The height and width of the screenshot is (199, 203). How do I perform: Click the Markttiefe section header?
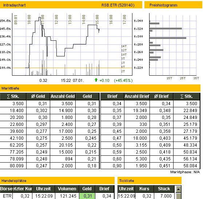(x=100, y=88)
